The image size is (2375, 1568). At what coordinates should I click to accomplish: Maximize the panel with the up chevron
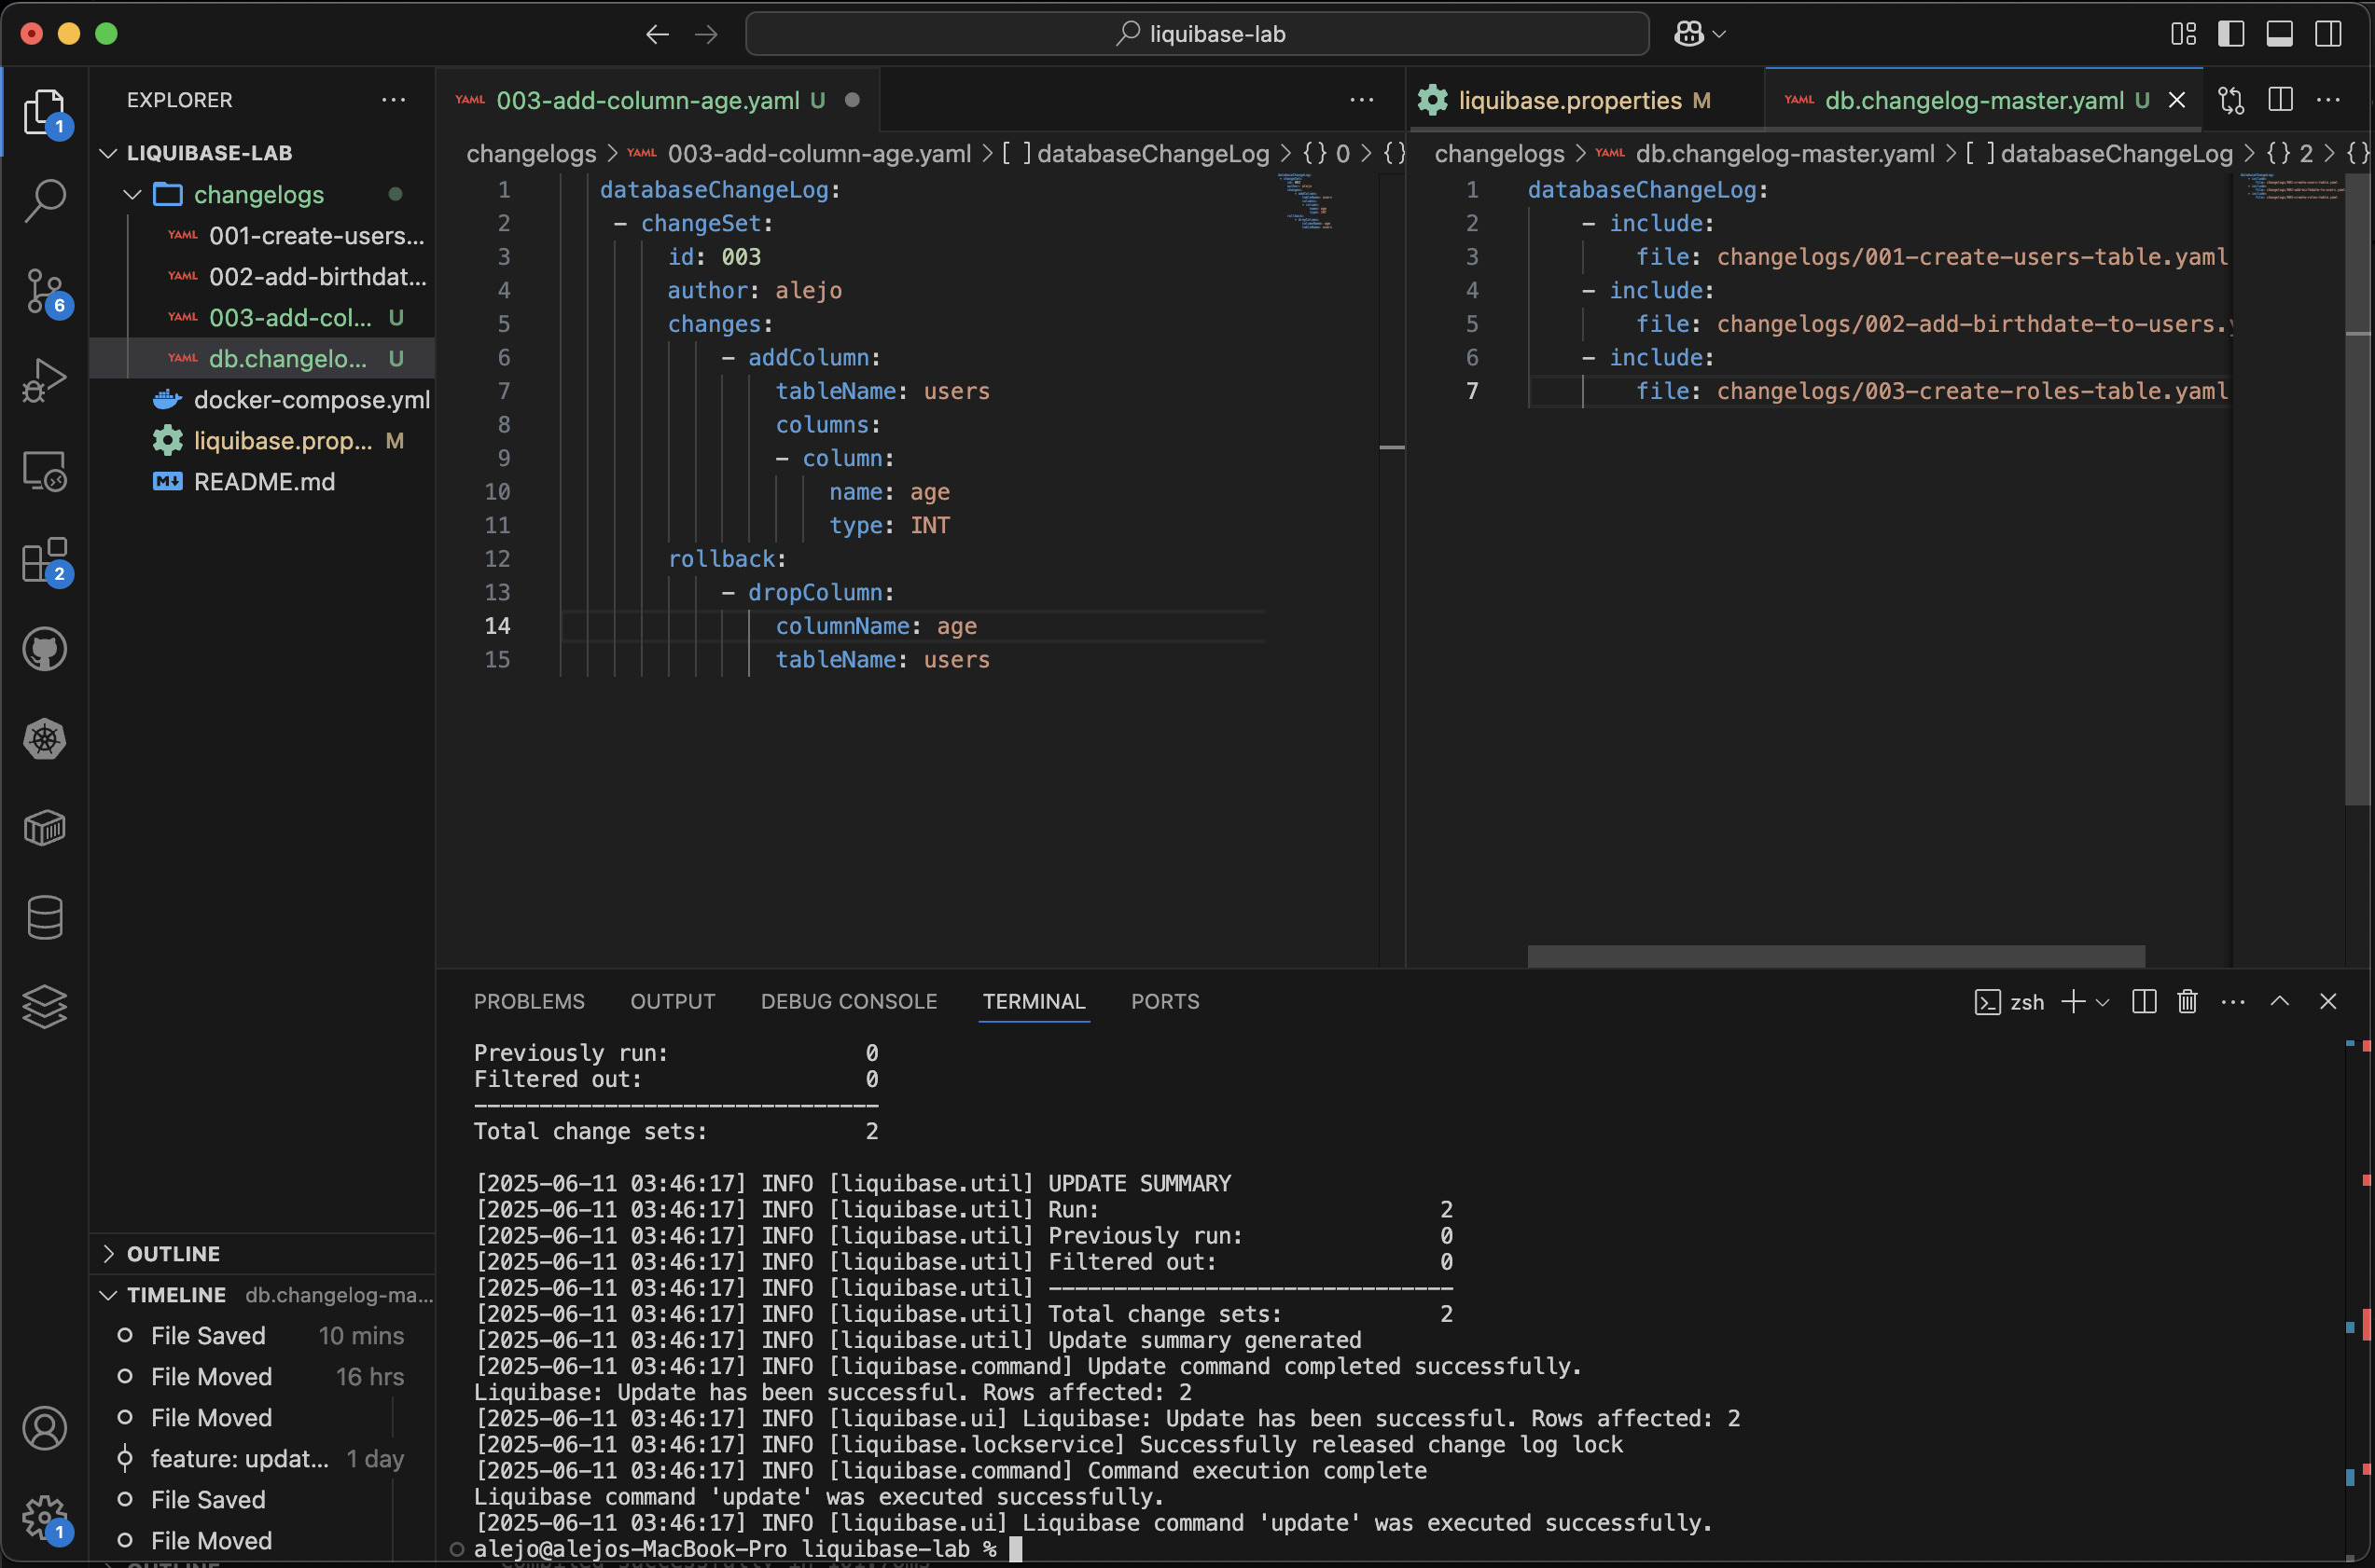2280,1001
